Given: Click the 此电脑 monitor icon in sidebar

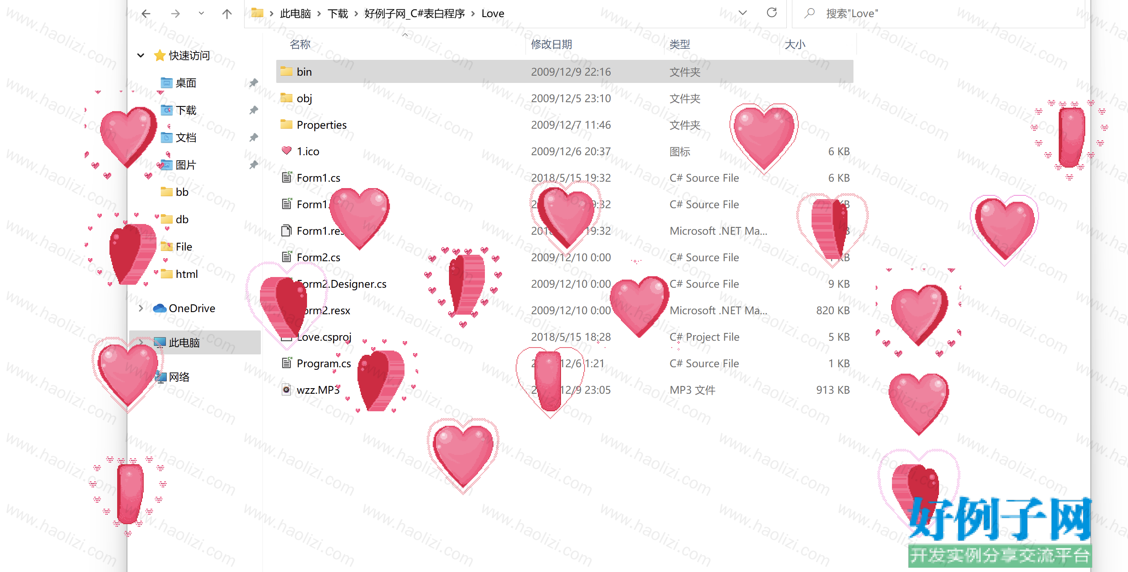Looking at the screenshot, I should tap(160, 342).
